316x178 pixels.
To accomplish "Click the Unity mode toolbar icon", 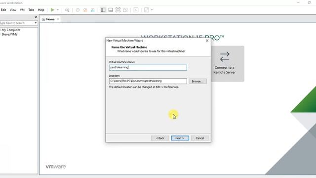I will [x=125, y=10].
